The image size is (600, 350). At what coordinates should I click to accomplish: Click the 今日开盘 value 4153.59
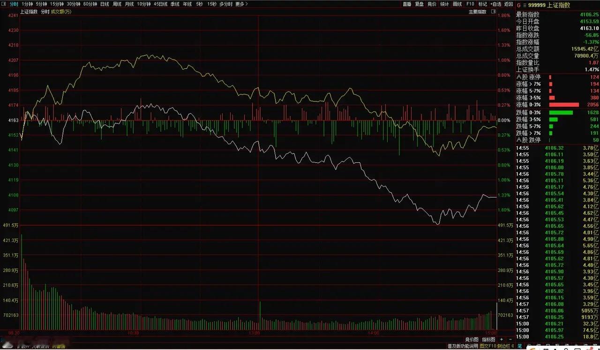589,22
